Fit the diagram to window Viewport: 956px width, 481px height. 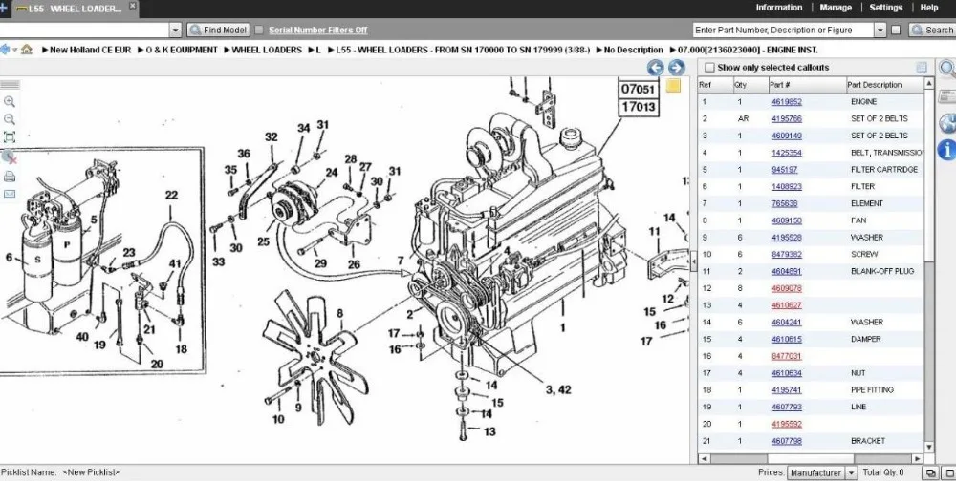click(10, 137)
